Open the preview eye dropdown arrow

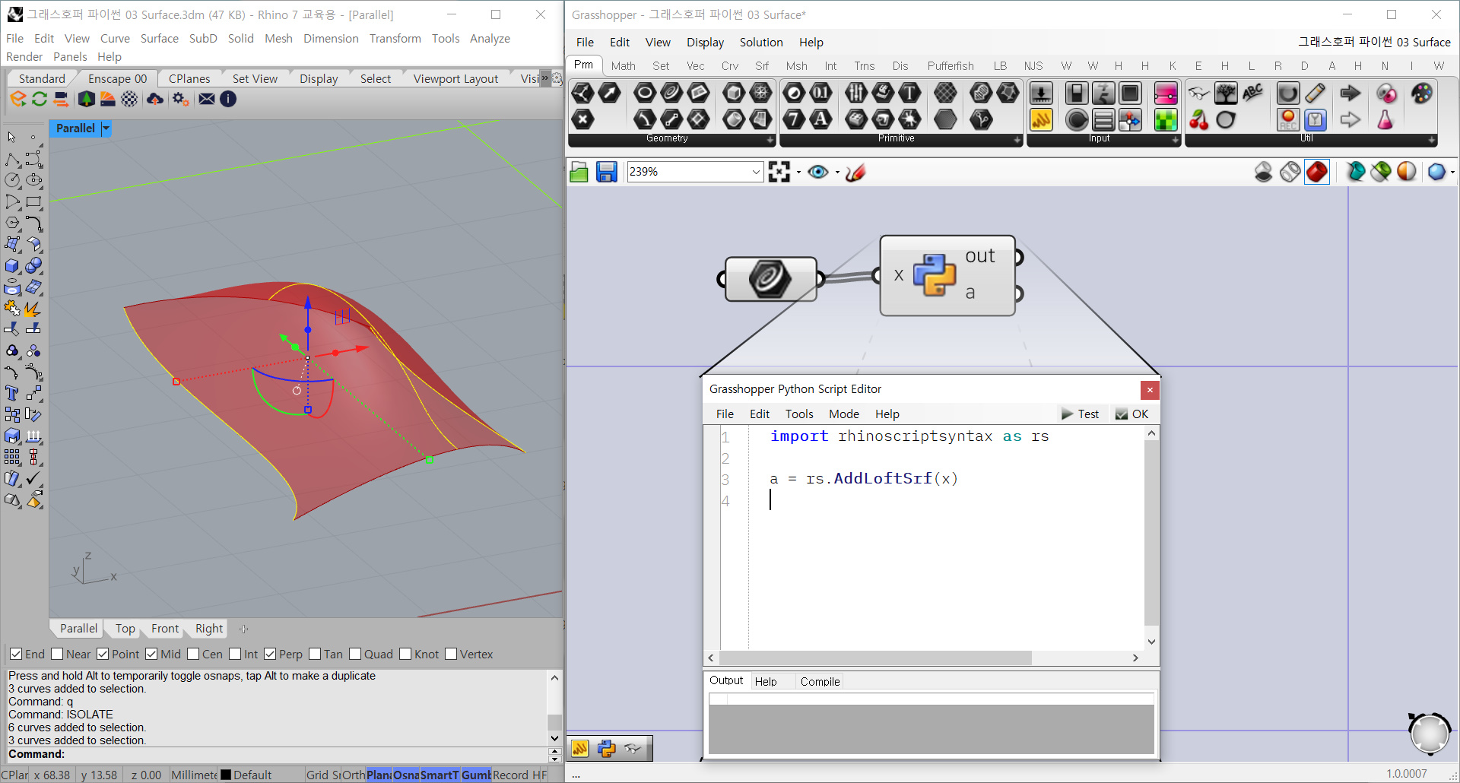pos(837,173)
